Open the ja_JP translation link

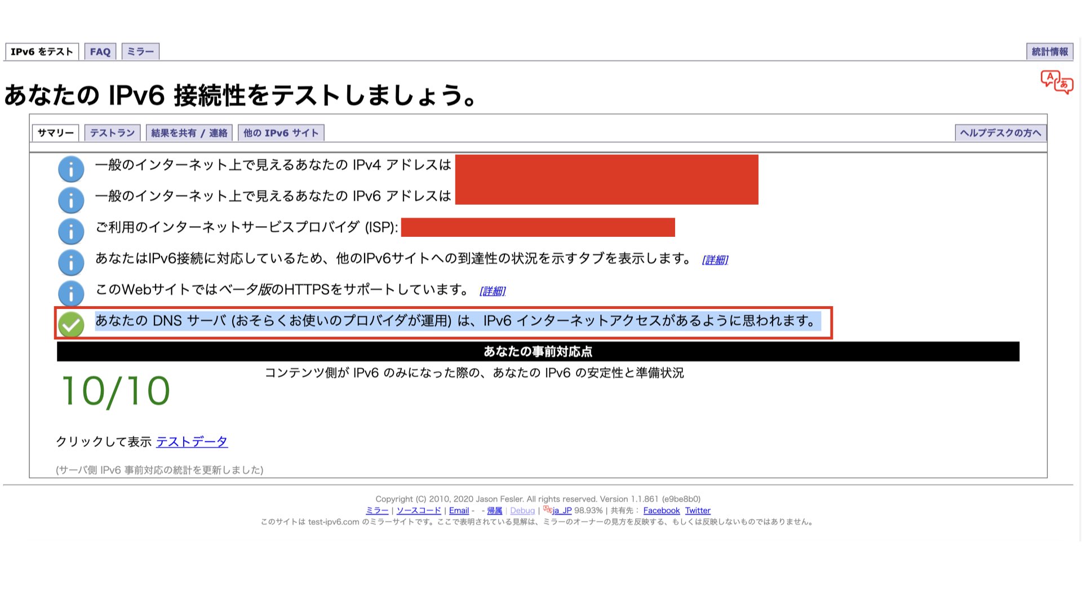point(562,510)
